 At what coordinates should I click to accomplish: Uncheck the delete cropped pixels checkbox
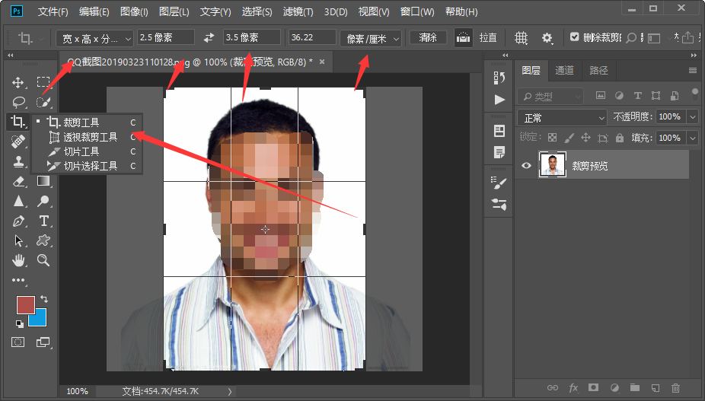coord(575,37)
